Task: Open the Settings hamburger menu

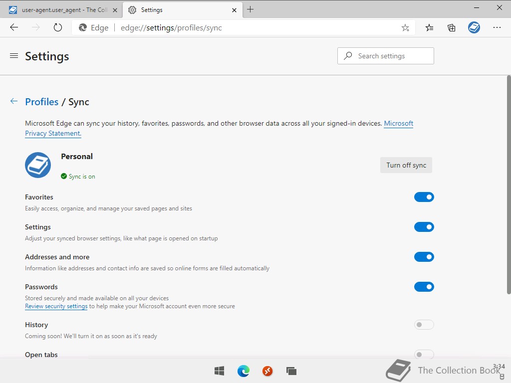Action: point(14,56)
